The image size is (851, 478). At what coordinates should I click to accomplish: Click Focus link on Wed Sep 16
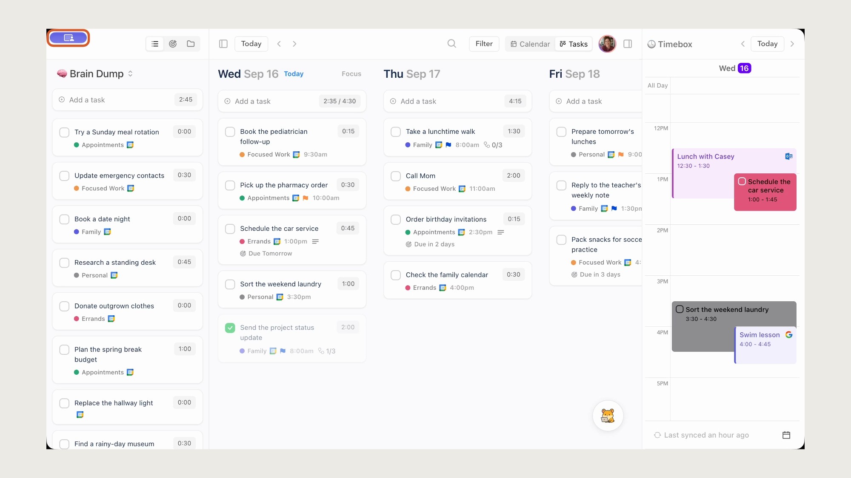351,74
